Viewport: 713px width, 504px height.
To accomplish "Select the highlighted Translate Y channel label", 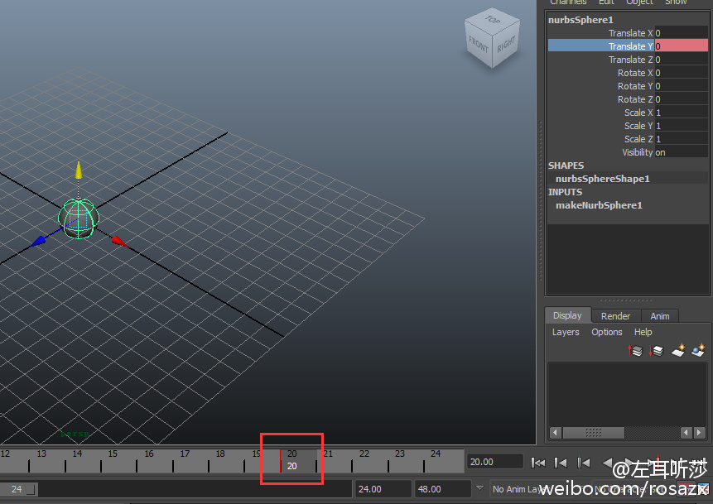I will [x=631, y=46].
